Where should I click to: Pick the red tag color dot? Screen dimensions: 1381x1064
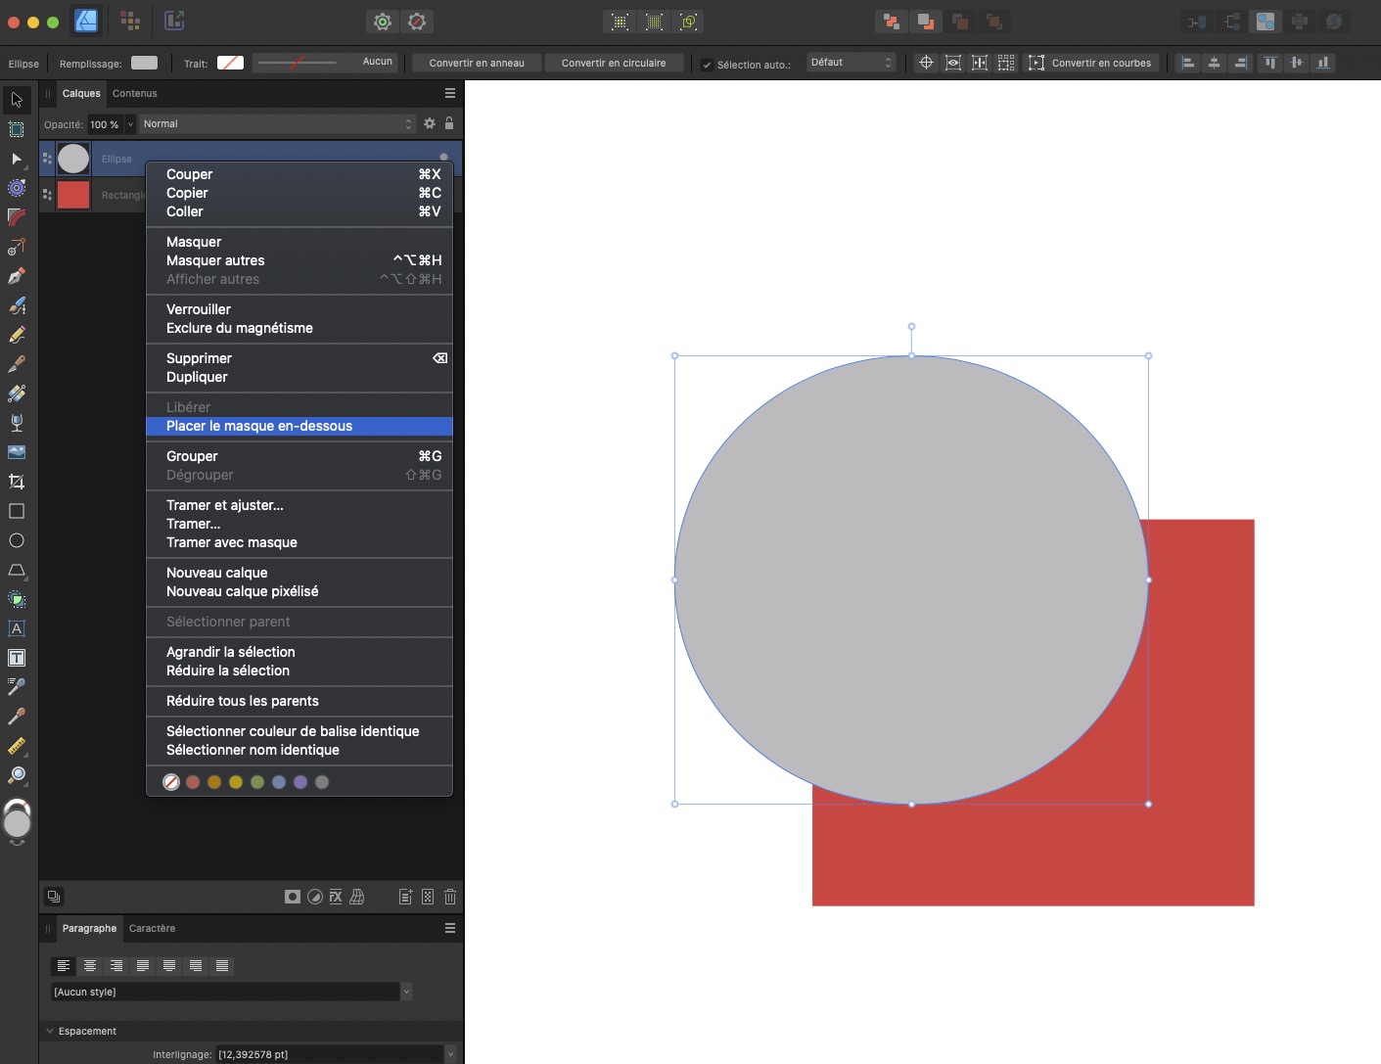point(193,782)
